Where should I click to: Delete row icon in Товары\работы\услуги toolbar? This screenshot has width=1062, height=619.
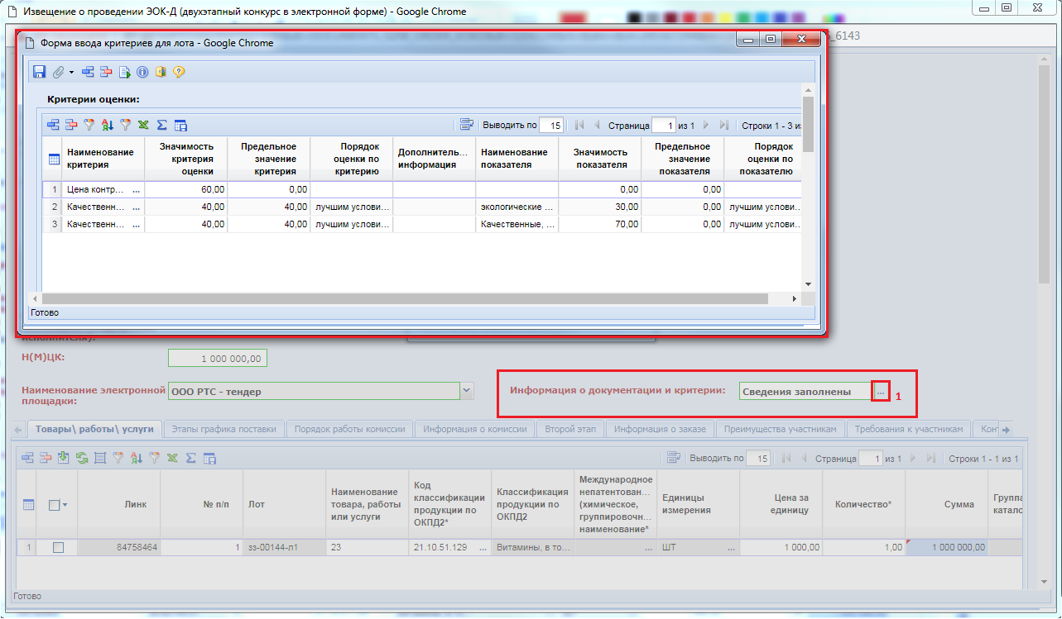[46, 457]
